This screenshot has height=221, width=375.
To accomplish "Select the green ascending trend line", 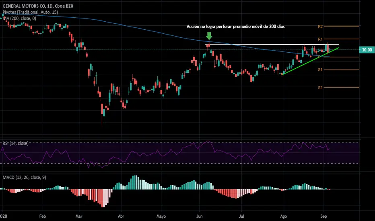I will click(311, 61).
